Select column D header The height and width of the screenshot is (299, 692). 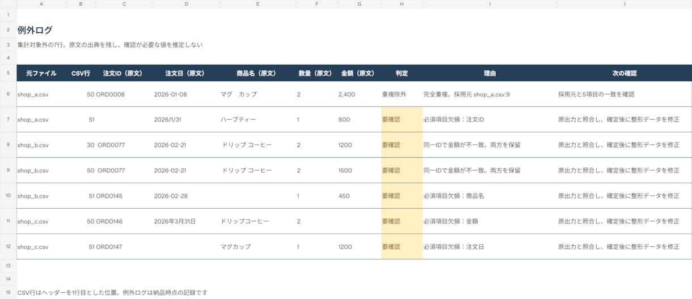[x=186, y=4]
